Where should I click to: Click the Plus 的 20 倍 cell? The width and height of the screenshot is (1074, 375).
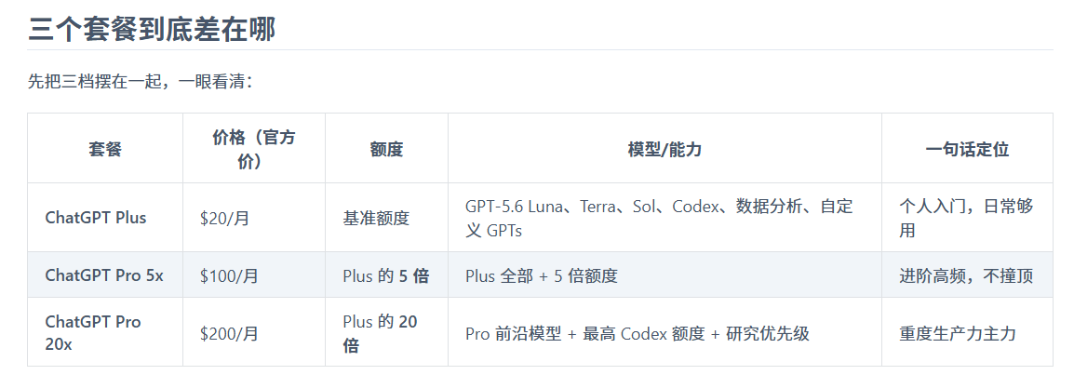(386, 332)
